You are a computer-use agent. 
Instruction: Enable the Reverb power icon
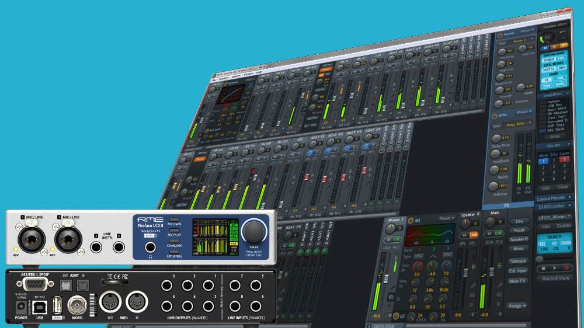pyautogui.click(x=500, y=36)
